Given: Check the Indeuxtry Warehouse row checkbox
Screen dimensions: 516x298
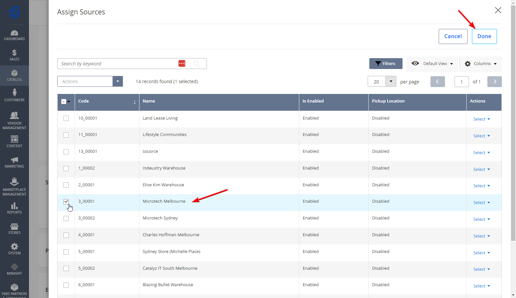Looking at the screenshot, I should [66, 169].
